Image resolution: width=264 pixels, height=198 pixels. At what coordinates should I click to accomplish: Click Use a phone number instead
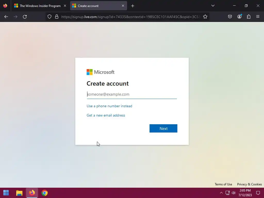point(109,106)
